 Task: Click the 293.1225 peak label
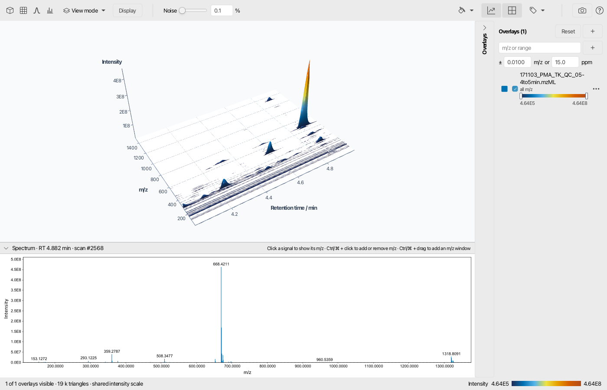coord(88,358)
